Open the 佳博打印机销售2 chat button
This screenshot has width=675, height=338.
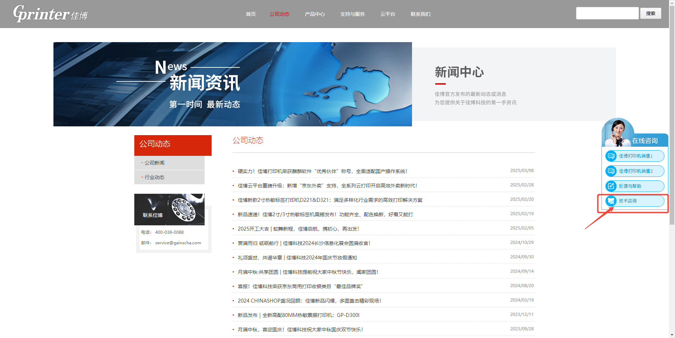[x=635, y=171]
